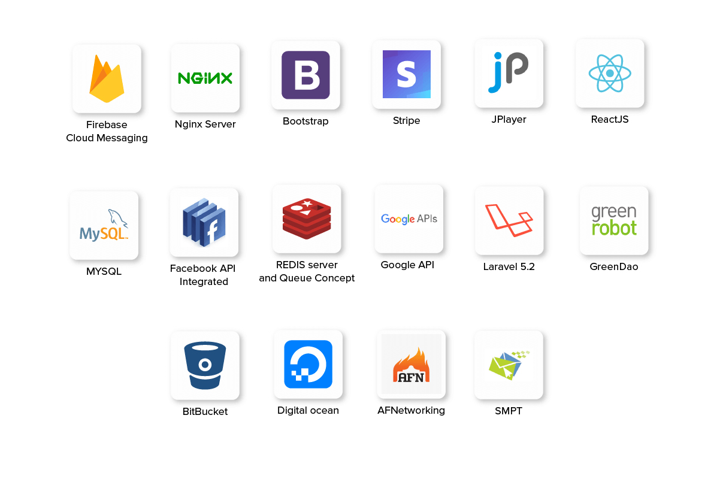
Task: Click the 'MYSQL' text label
Action: pyautogui.click(x=104, y=272)
